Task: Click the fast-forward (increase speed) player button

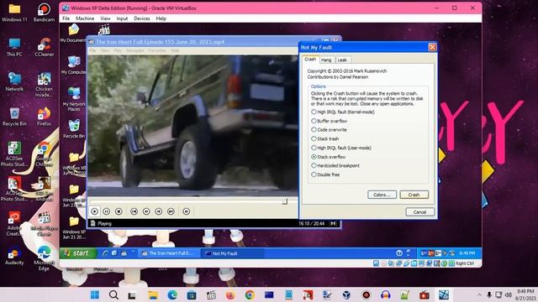Action: pos(159,211)
